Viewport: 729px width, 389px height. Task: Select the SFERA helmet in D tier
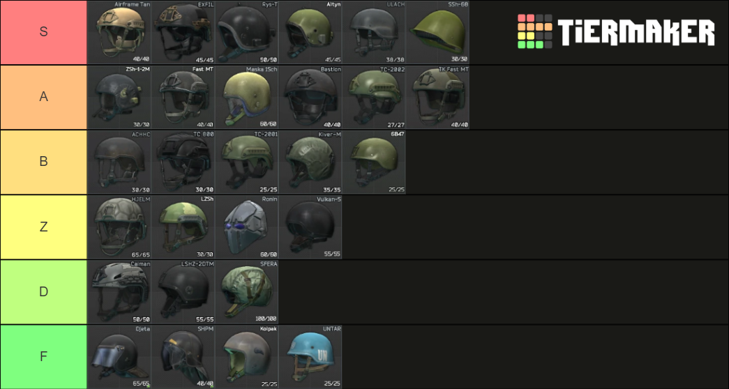tap(247, 291)
